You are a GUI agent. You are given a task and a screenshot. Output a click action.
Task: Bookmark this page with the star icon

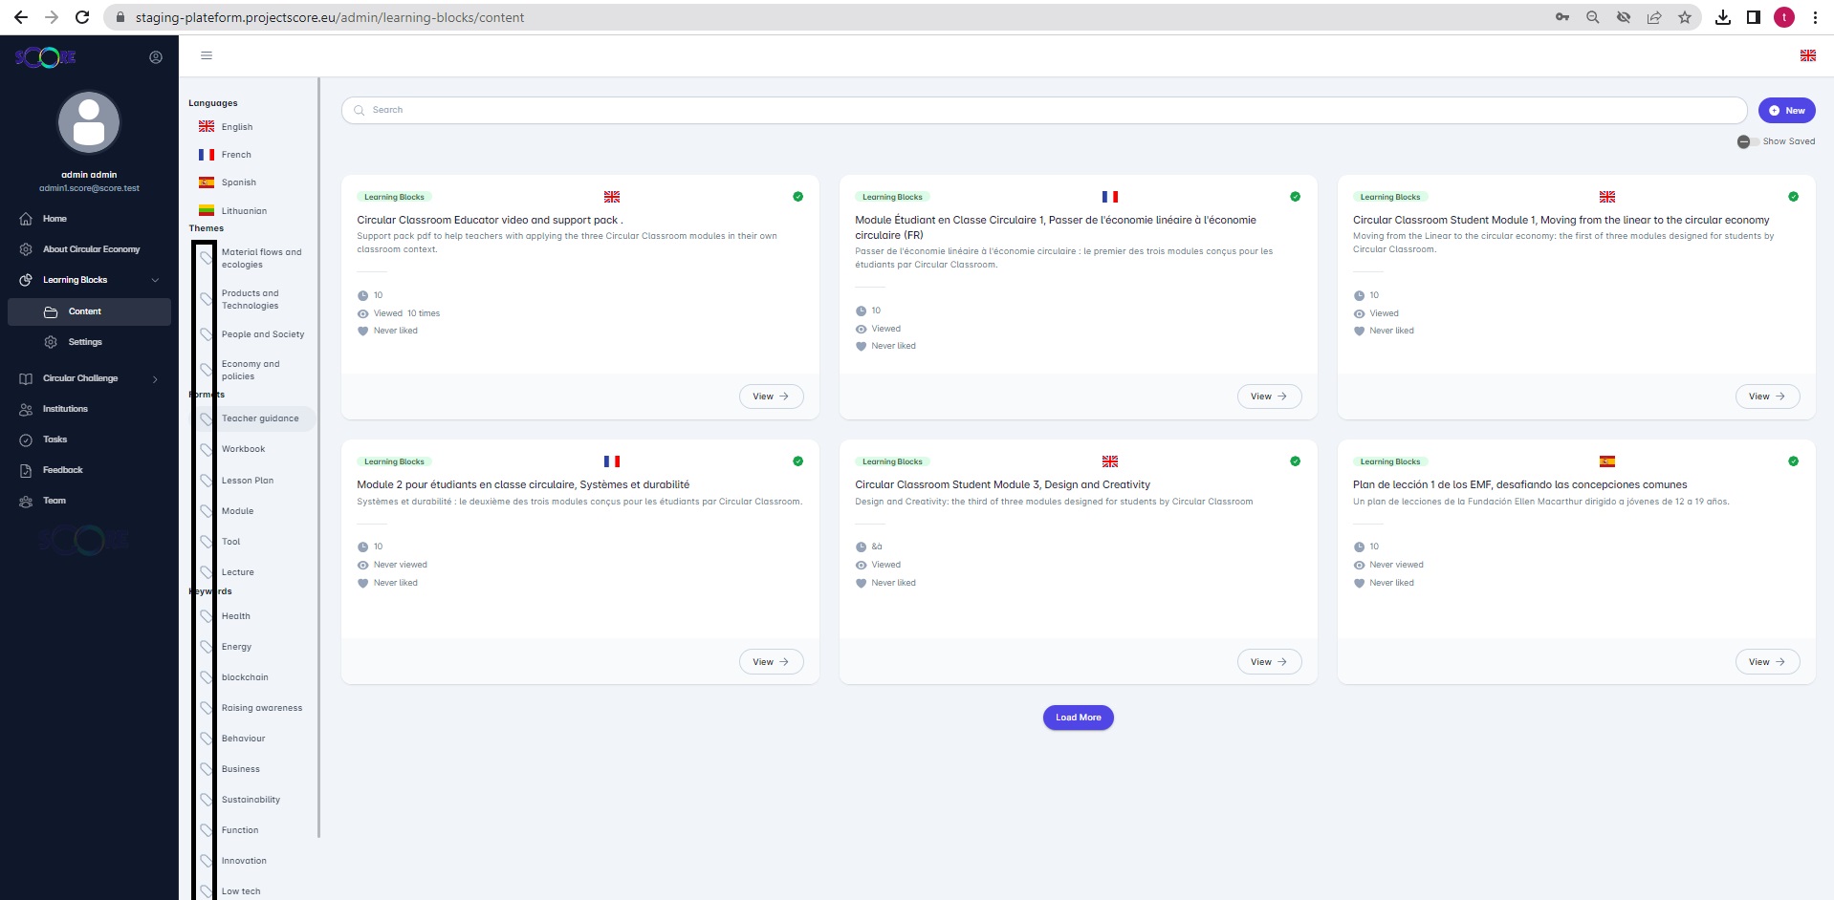pyautogui.click(x=1684, y=17)
